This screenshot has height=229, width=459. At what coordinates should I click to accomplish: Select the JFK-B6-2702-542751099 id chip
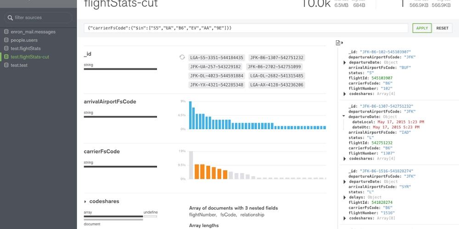[274, 67]
